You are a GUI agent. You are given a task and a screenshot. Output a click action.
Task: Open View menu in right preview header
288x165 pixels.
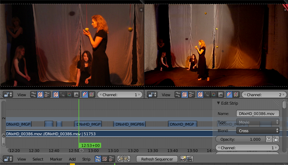tap(166, 95)
